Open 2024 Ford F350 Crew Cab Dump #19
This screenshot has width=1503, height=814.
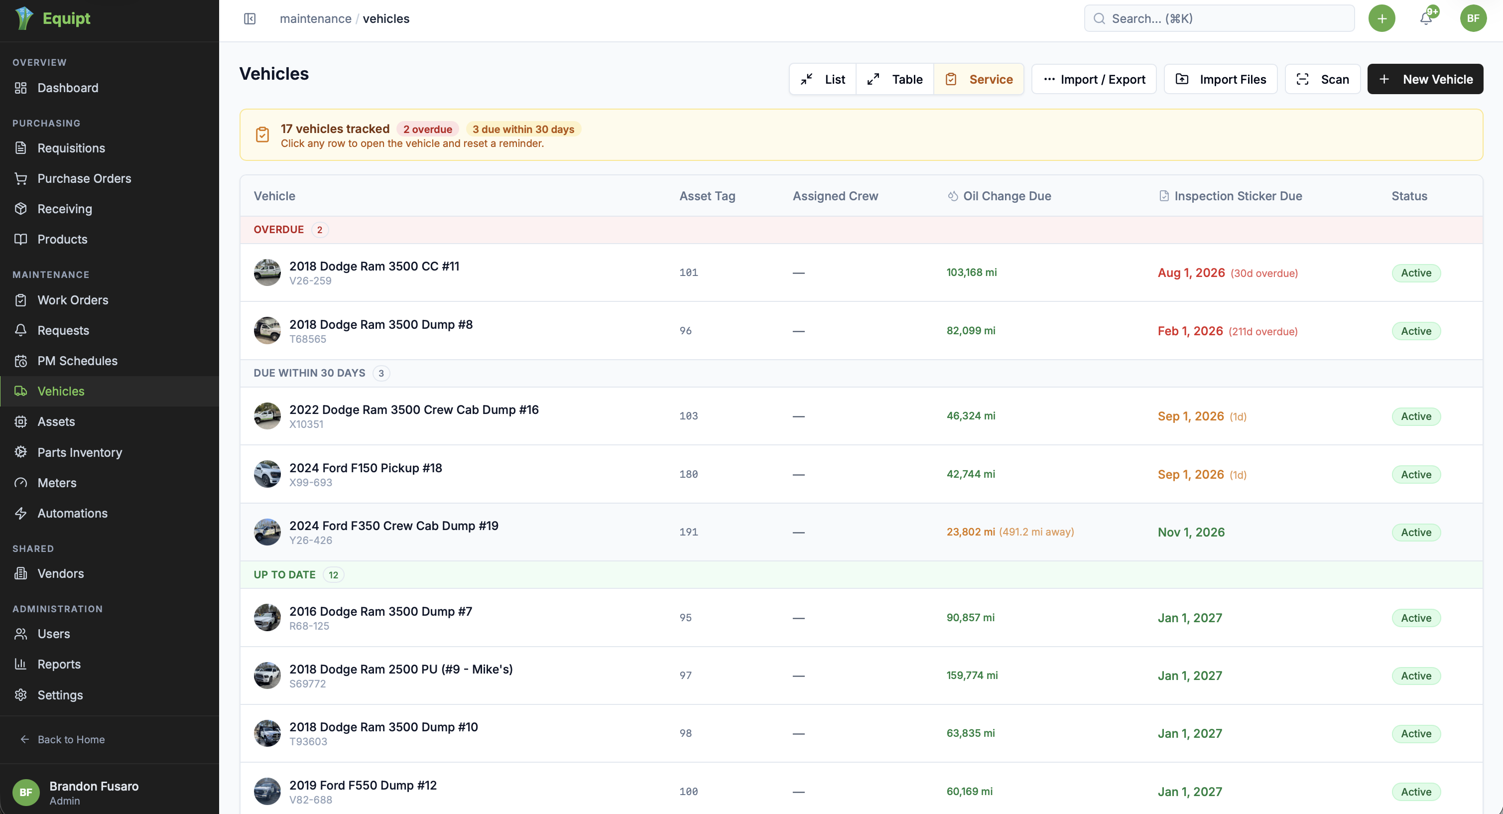coord(861,532)
